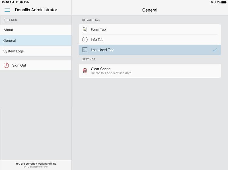The width and height of the screenshot is (228, 170).
Task: Click 'You are currently working offline' message
Action: [36, 164]
